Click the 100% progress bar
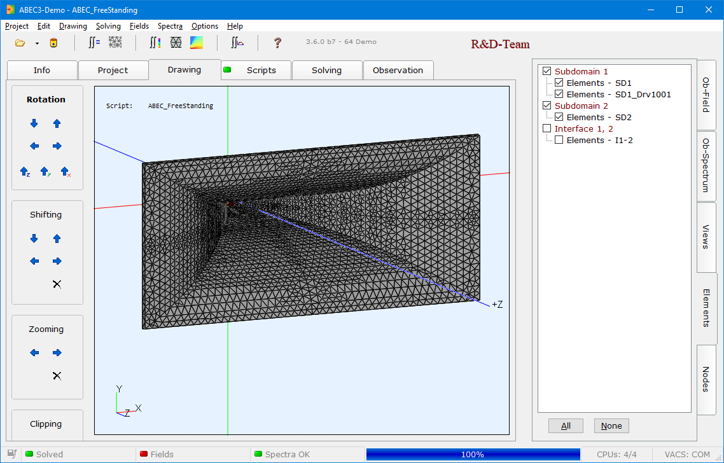 point(473,454)
